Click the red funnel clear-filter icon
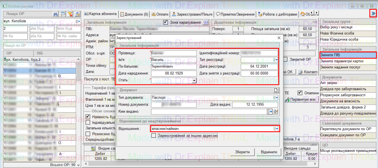 (x=70, y=14)
